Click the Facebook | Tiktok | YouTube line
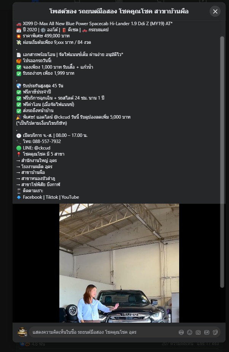 pyautogui.click(x=51, y=197)
